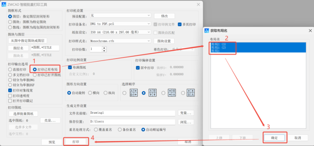Viewport: 314px width, 146px height.
Task: Click 打印份数 number field
Action: [x=96, y=49]
